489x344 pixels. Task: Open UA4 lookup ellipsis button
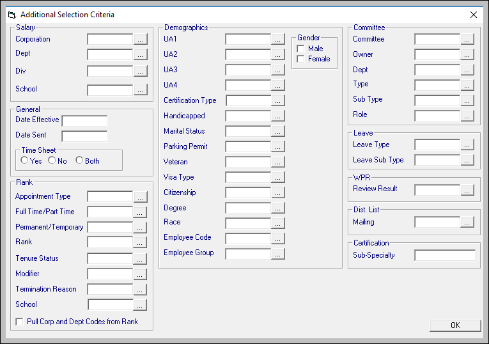click(278, 85)
